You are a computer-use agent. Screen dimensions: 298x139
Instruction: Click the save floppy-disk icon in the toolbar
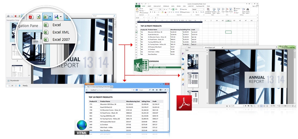point(56,17)
